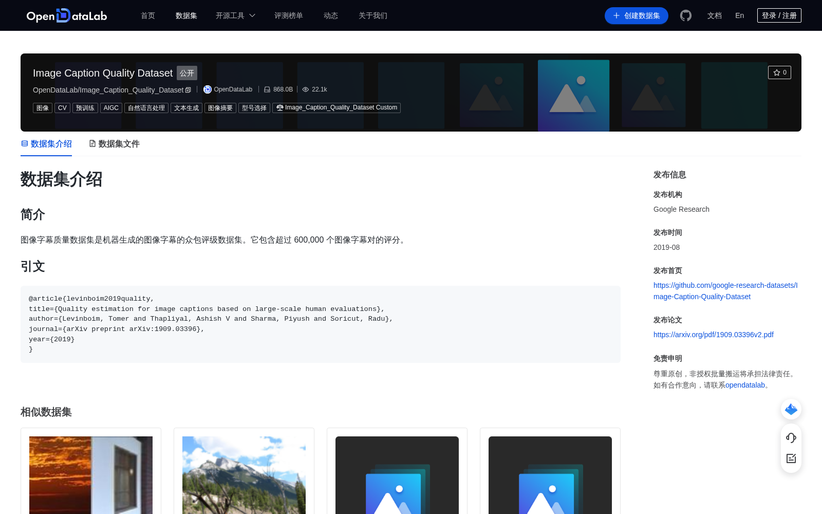
Task: Click the OpenDataLab/Image_Caption_Quality_Dataset path text
Action: pos(108,90)
